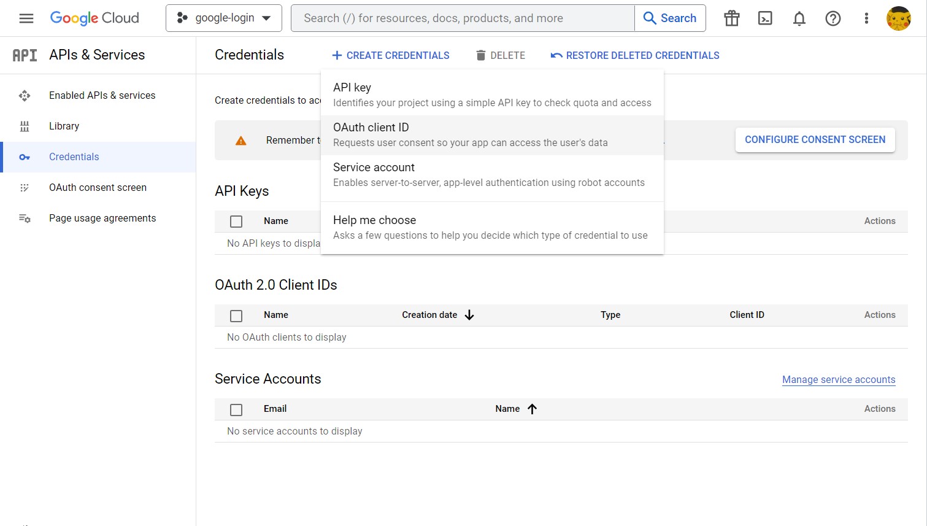Sort service accounts by Name arrow

tap(532, 409)
